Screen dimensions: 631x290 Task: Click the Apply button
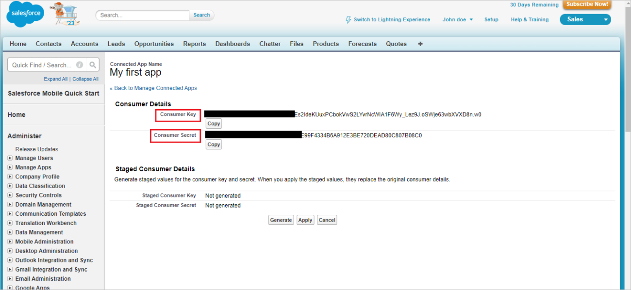click(x=305, y=220)
